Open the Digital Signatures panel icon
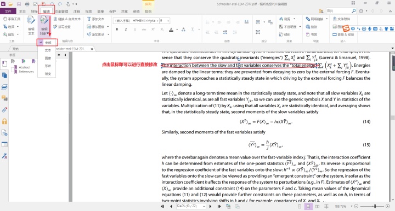This screenshot has width=395, height=211. point(4,156)
